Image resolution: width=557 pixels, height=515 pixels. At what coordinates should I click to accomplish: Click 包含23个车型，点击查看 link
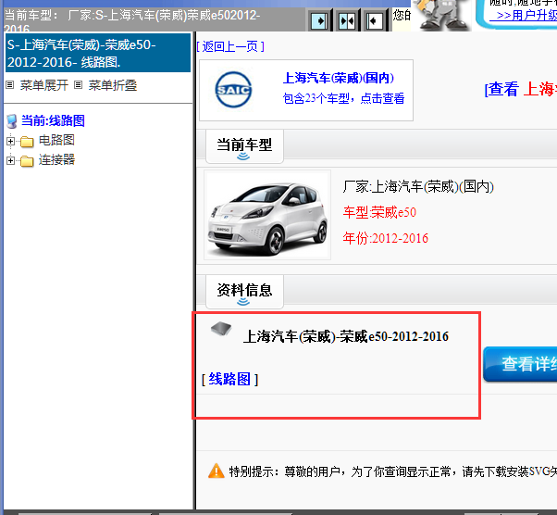(x=343, y=98)
